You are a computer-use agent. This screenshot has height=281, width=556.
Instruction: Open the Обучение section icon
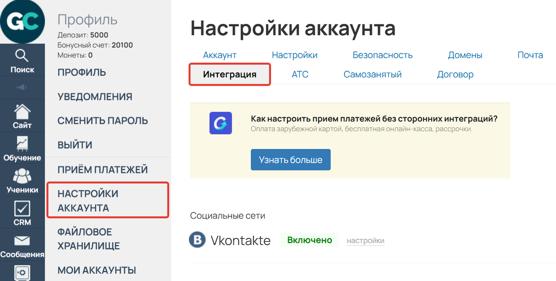coord(22,144)
